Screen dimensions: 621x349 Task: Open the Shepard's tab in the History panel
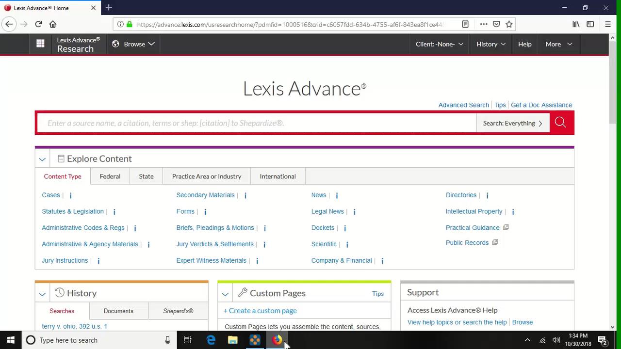(x=178, y=311)
